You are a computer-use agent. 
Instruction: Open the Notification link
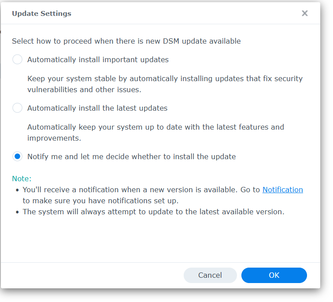(282, 190)
